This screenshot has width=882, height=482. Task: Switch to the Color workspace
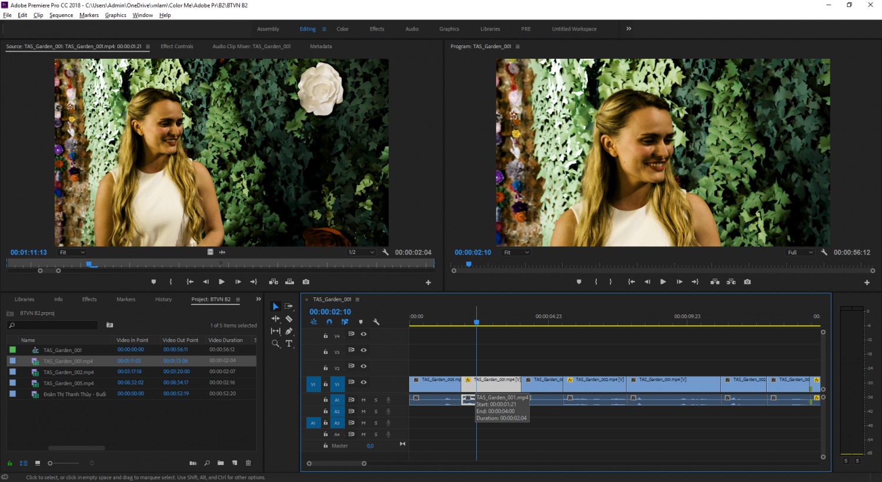pos(343,29)
